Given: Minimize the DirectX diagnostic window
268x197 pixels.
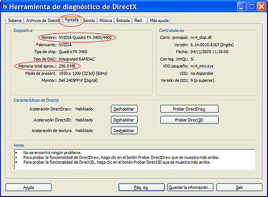Looking at the screenshot, I should coord(242,7).
